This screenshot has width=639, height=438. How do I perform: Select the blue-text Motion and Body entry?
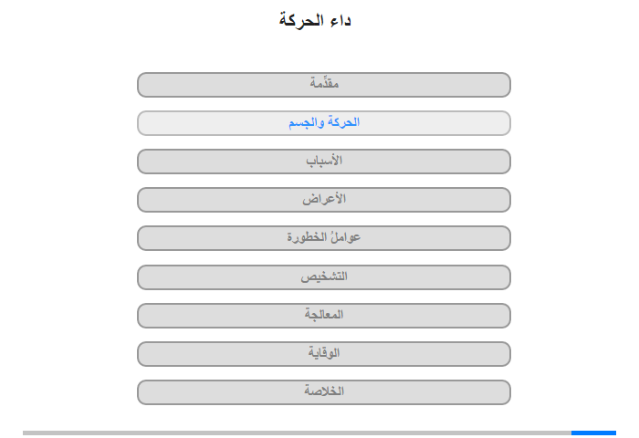pyautogui.click(x=324, y=123)
